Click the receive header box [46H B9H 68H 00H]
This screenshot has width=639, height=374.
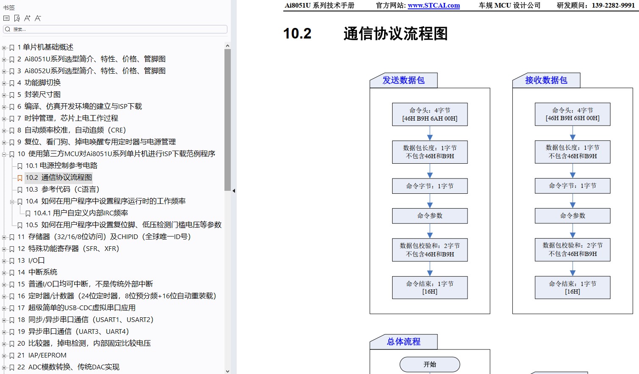573,114
